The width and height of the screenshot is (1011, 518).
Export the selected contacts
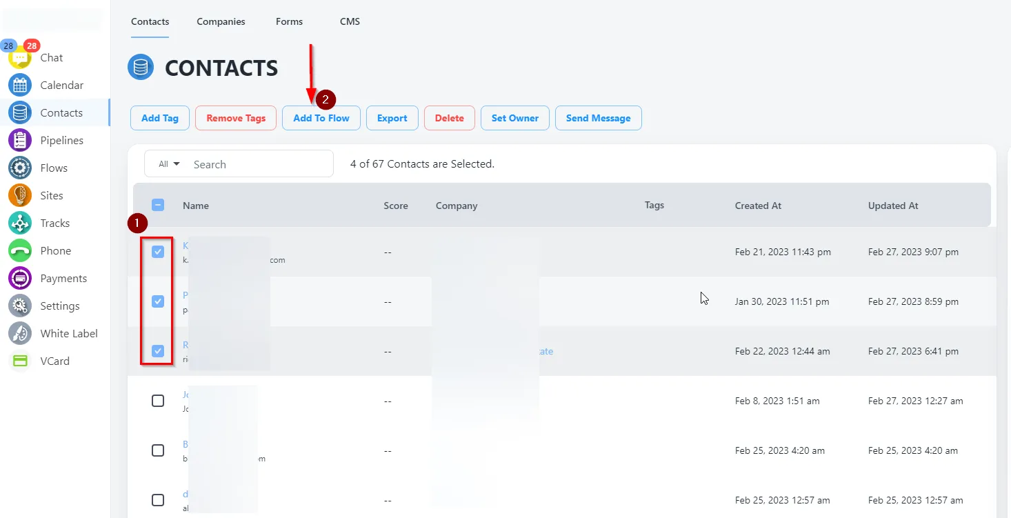pyautogui.click(x=392, y=118)
